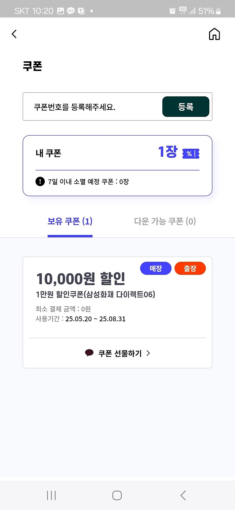This screenshot has height=510, width=235.
Task: Open the 보유 쿠폰 (1) tab
Action: [70, 221]
